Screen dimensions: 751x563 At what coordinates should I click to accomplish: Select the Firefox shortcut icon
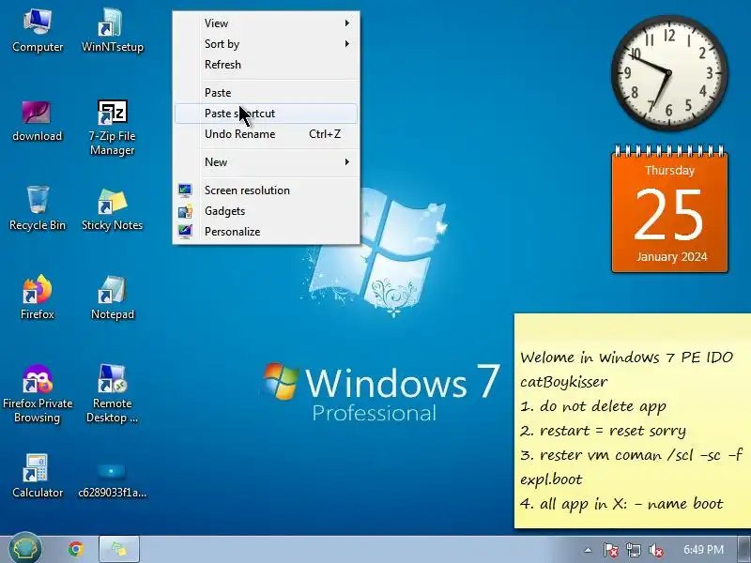38,297
